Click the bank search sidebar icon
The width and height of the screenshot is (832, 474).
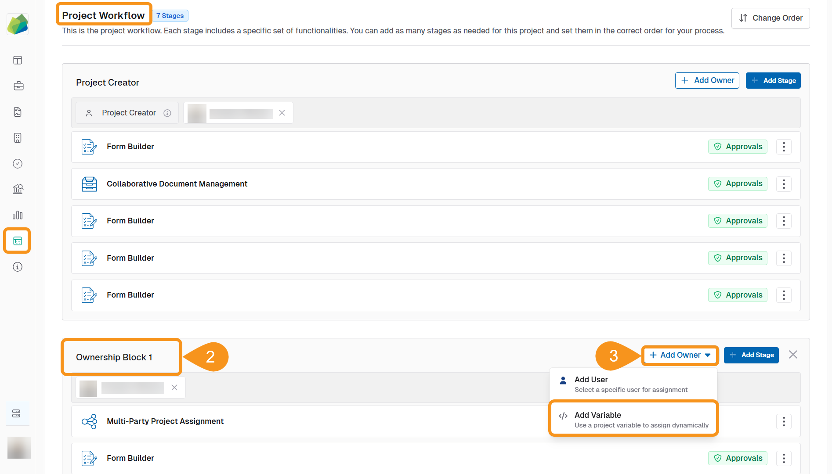click(18, 189)
